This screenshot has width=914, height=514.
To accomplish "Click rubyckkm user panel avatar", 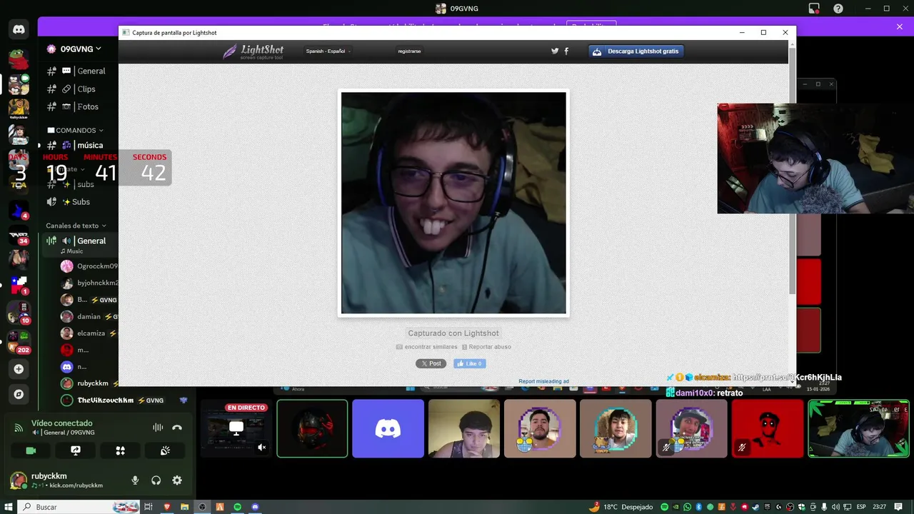I will pos(19,480).
